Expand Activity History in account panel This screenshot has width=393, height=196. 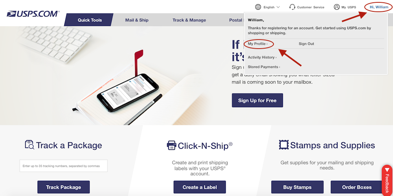click(x=262, y=57)
